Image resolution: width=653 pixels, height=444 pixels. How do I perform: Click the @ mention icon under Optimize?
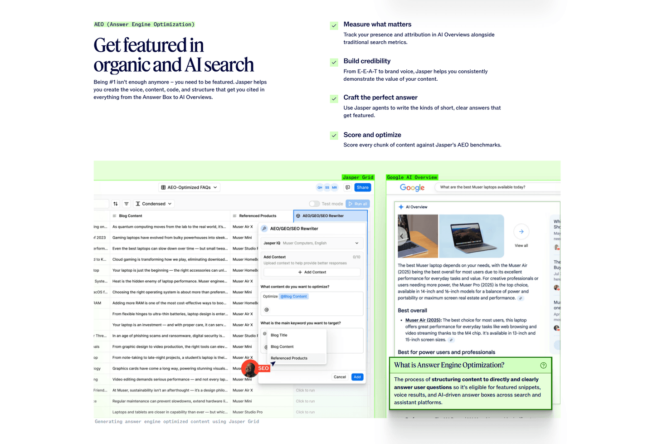pos(267,310)
